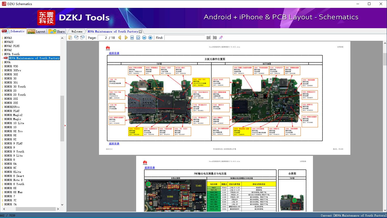Expand the HONOR 8 Smart folder

[14, 176]
